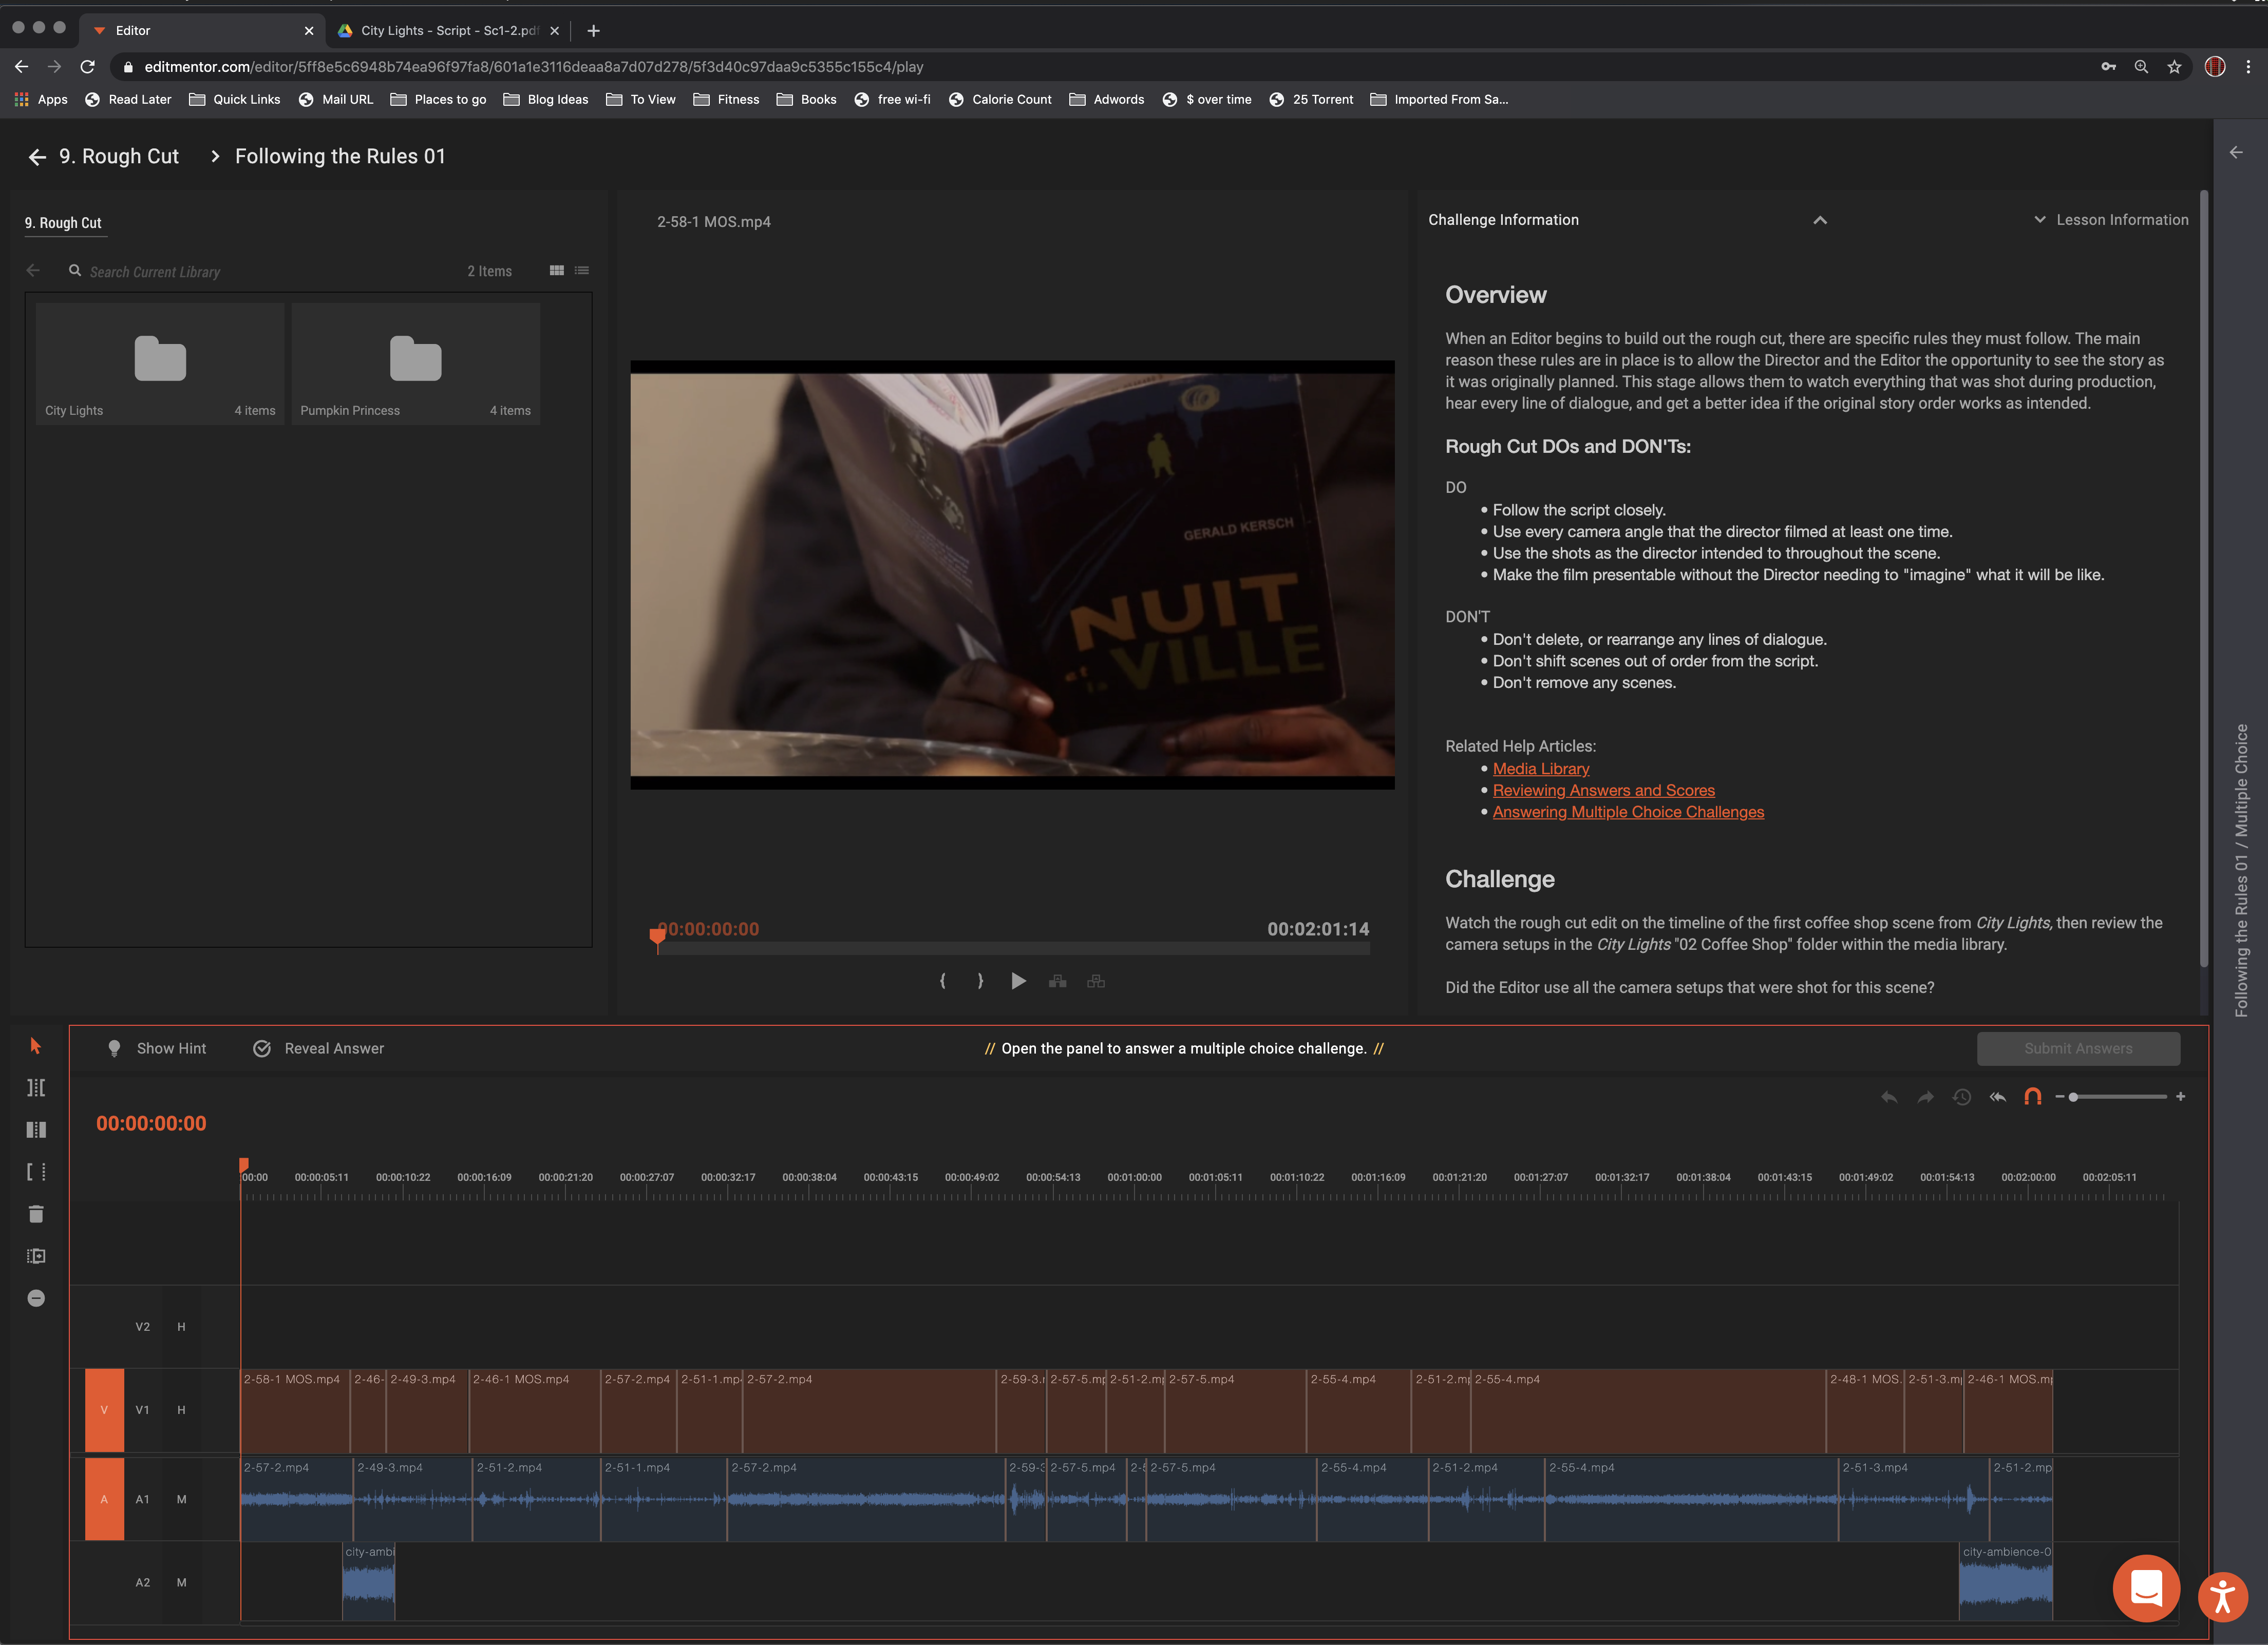Screen dimensions: 2268x1645
Task: Open the Books bookmarks folder
Action: [806, 99]
